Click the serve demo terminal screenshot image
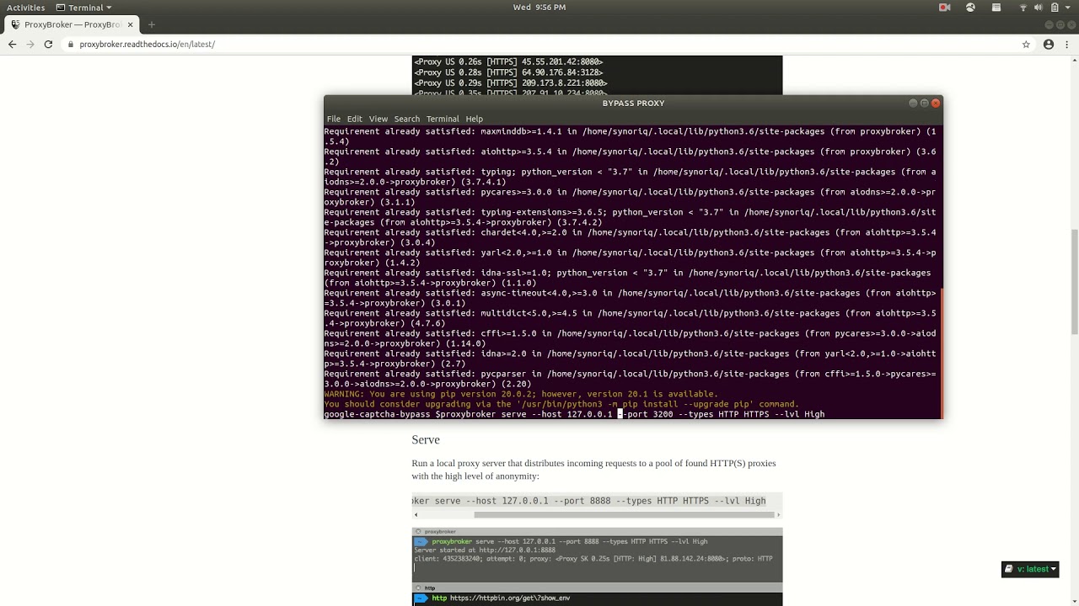This screenshot has height=606, width=1079. pyautogui.click(x=597, y=566)
